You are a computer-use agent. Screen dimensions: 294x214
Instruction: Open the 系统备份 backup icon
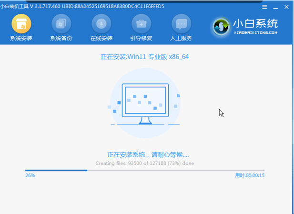[61, 24]
